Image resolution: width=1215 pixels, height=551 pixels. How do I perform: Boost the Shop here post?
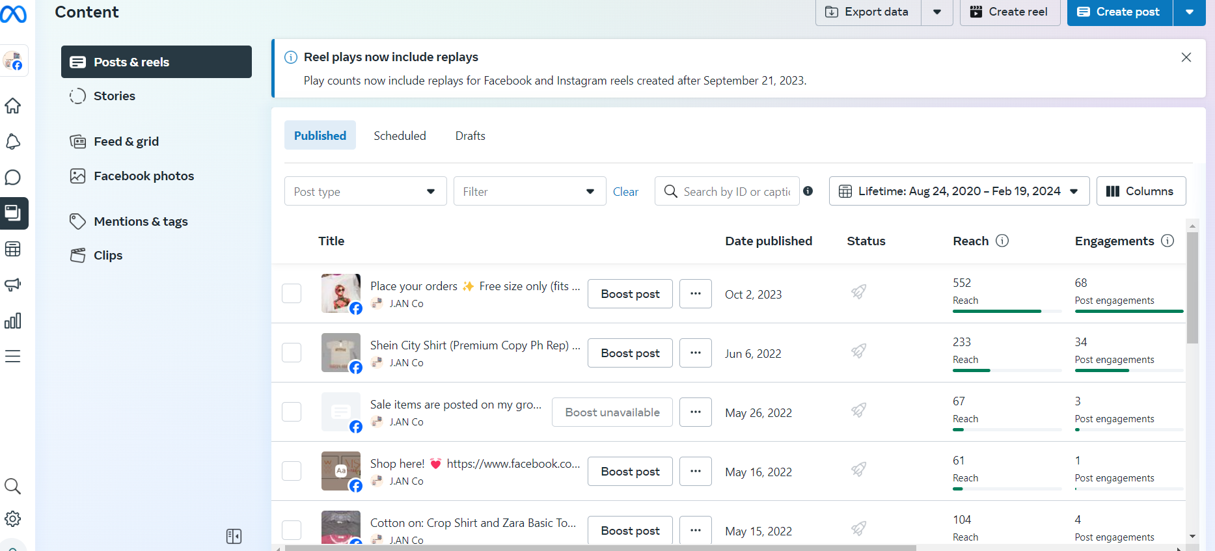(x=630, y=471)
